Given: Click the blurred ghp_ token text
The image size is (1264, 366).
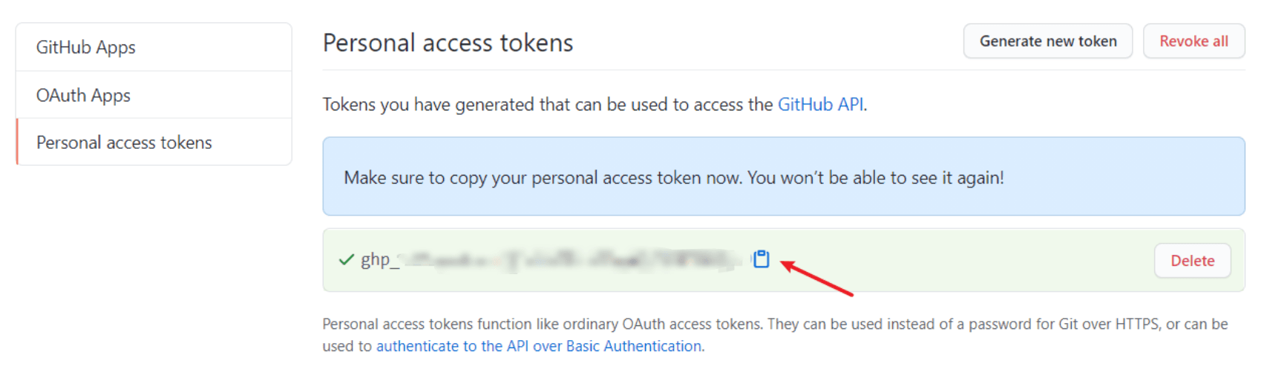Looking at the screenshot, I should point(551,259).
